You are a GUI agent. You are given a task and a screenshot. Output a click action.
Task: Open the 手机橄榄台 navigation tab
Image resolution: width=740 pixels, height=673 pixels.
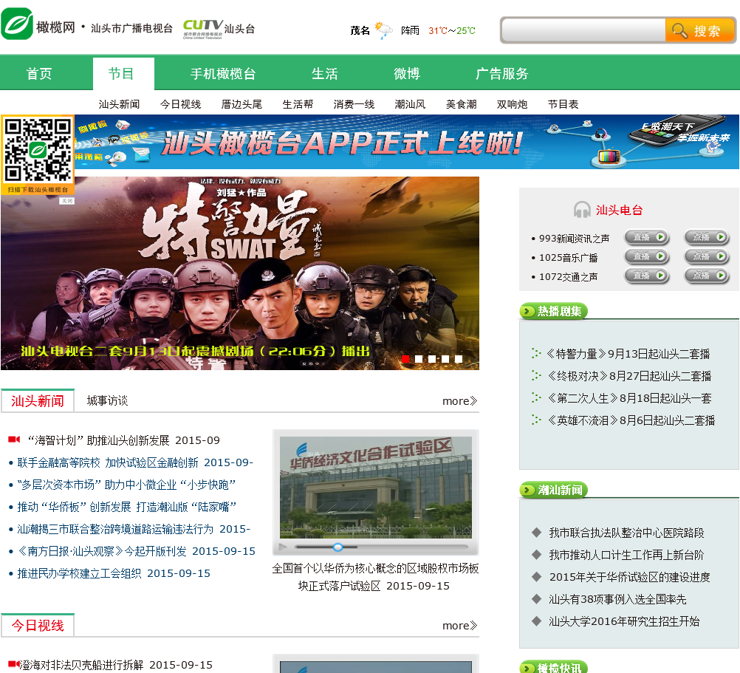point(223,74)
